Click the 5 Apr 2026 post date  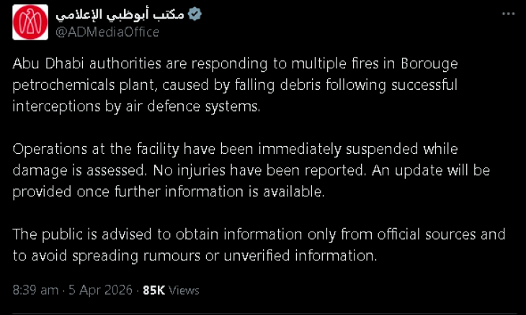(100, 290)
